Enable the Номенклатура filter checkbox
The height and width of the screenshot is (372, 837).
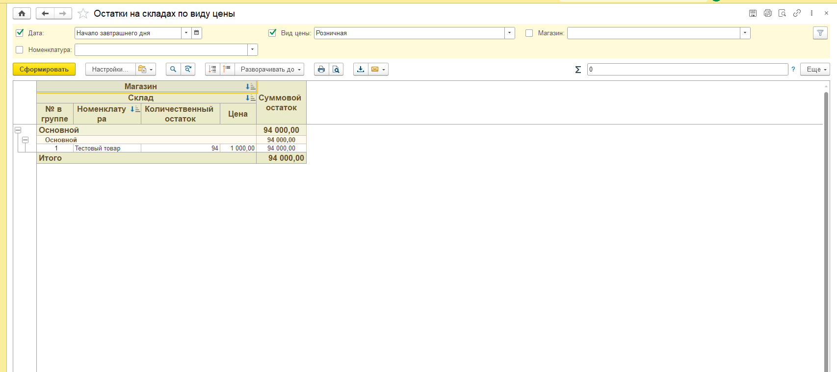coord(20,50)
